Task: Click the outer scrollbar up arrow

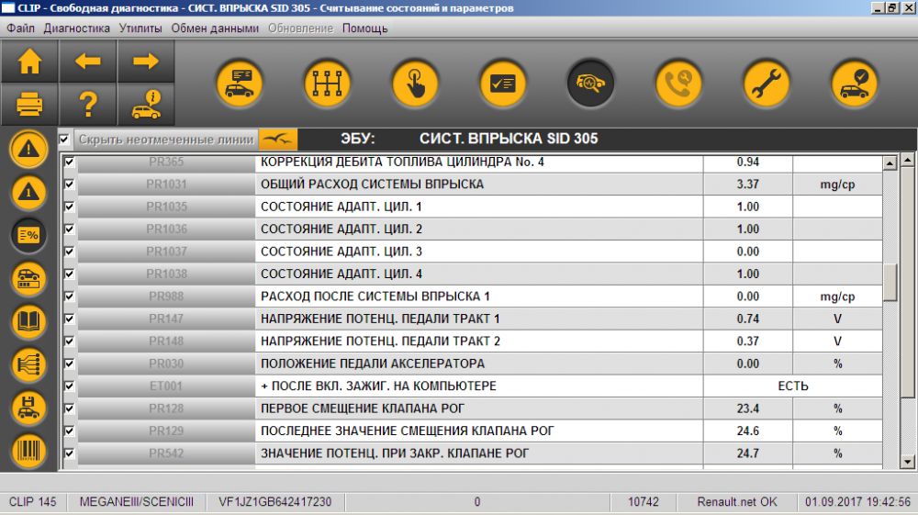Action: point(908,159)
